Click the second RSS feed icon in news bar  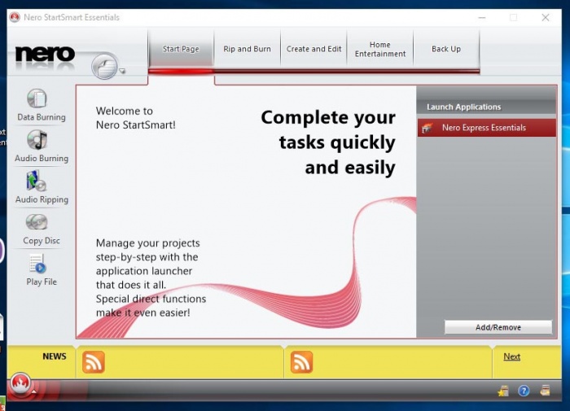(x=301, y=362)
